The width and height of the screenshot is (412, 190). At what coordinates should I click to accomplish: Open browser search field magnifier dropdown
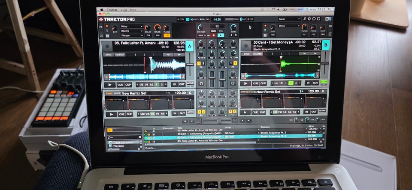pyautogui.click(x=110, y=138)
